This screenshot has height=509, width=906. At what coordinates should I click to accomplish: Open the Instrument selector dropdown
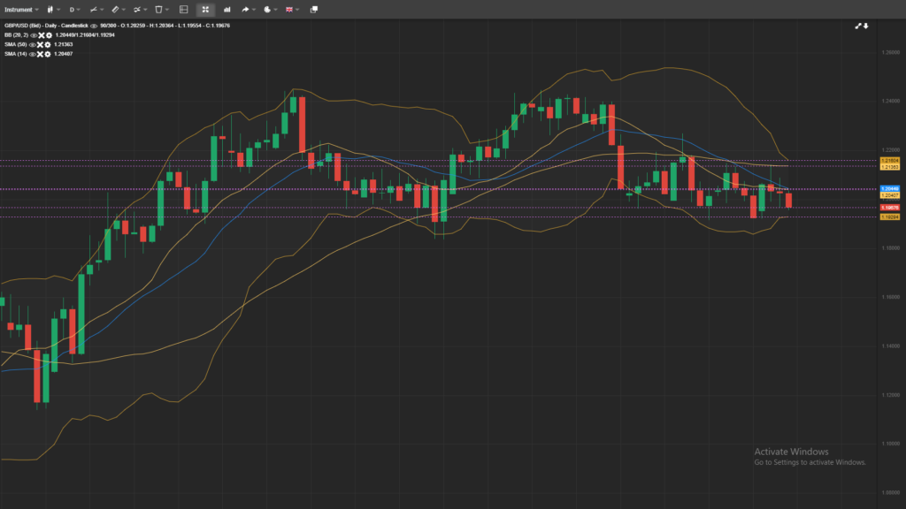[x=21, y=10]
